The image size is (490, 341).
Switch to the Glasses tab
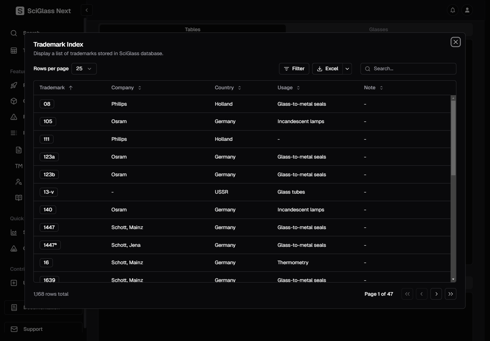pos(378,29)
